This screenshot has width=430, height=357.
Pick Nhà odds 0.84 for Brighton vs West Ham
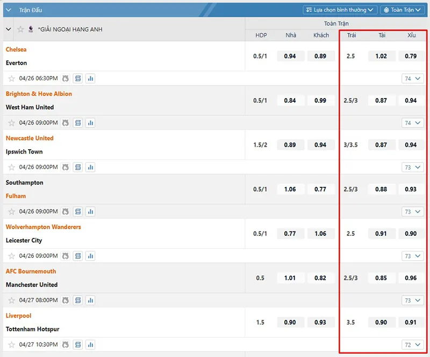pyautogui.click(x=290, y=101)
